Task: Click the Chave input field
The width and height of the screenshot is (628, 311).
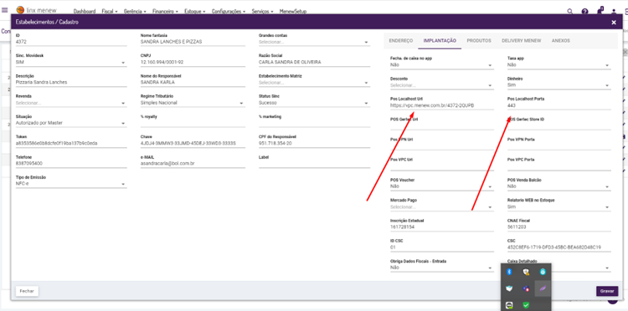Action: pyautogui.click(x=193, y=143)
